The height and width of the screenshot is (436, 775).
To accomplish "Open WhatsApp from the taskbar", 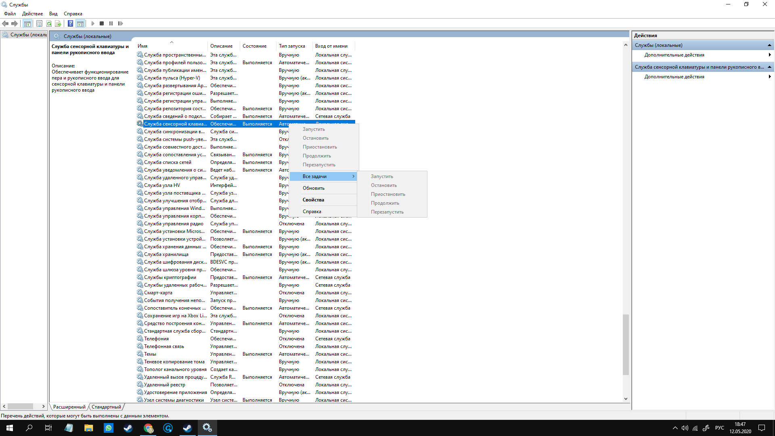I will pos(109,428).
